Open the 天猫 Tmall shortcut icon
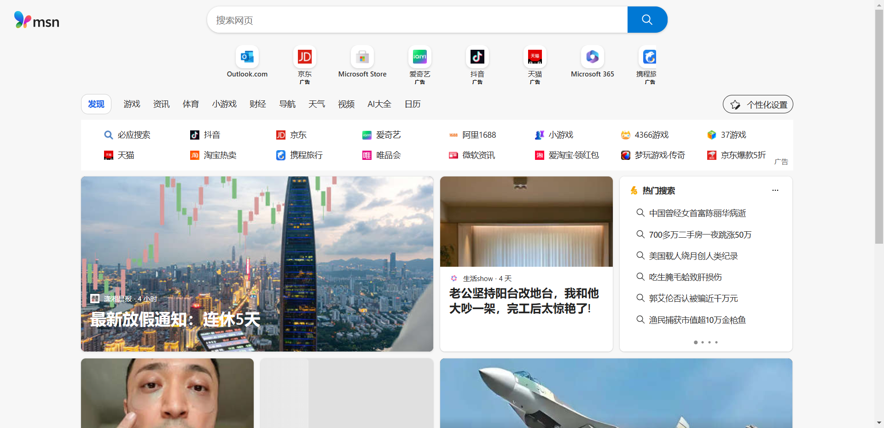The height and width of the screenshot is (428, 884). [x=535, y=57]
